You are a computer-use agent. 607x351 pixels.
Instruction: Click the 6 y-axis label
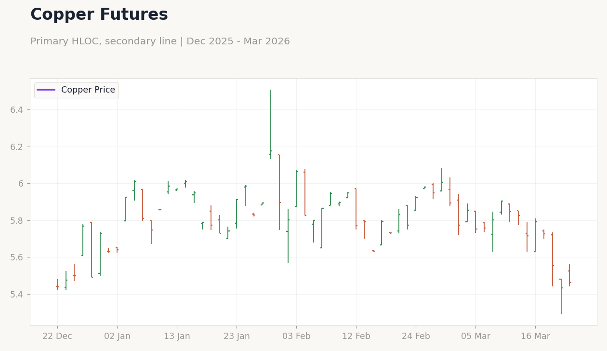coord(21,184)
